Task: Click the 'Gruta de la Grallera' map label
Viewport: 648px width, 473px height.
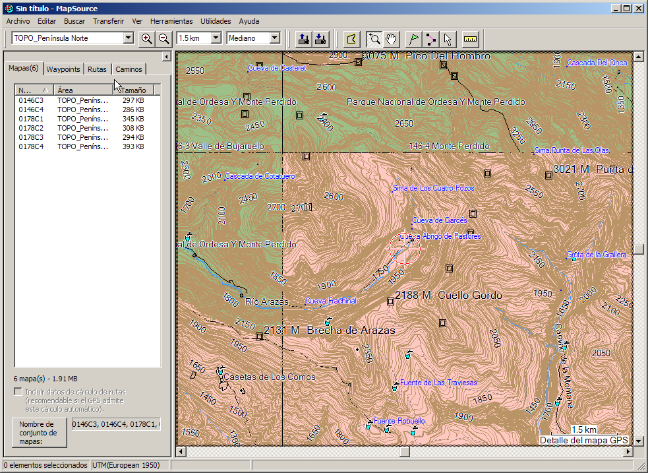Action: point(597,255)
